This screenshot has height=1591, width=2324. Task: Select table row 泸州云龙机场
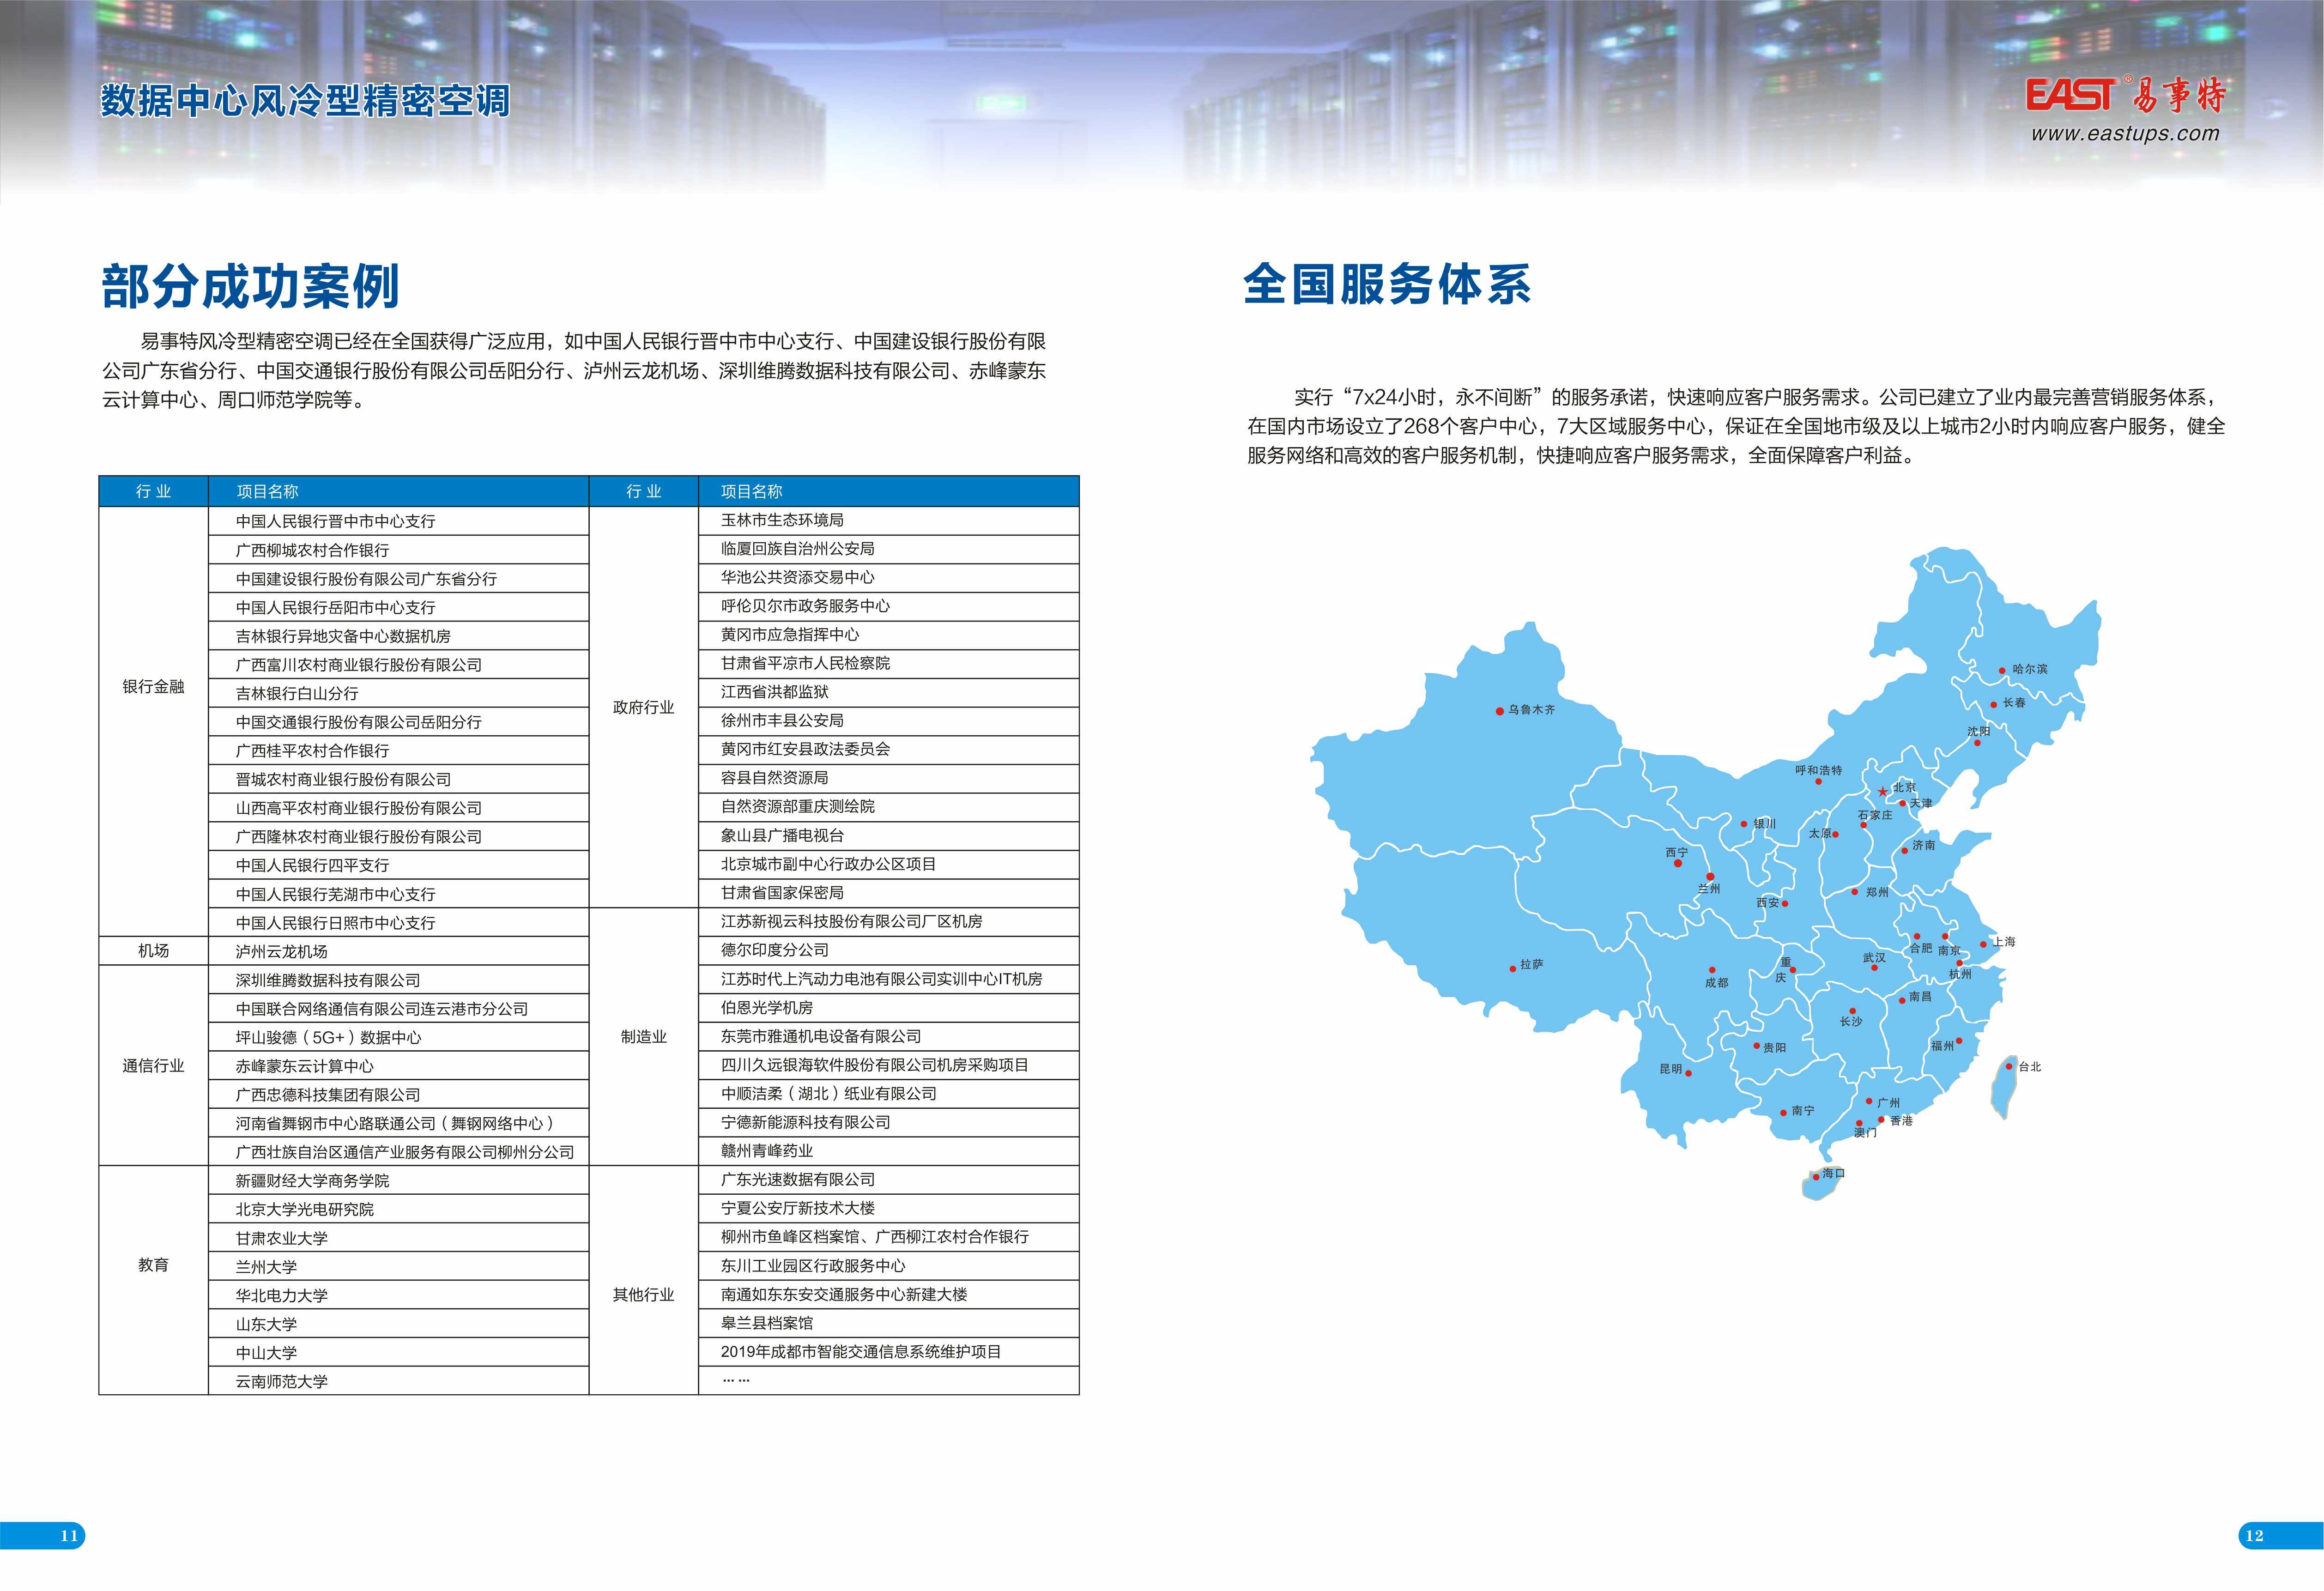(x=398, y=951)
